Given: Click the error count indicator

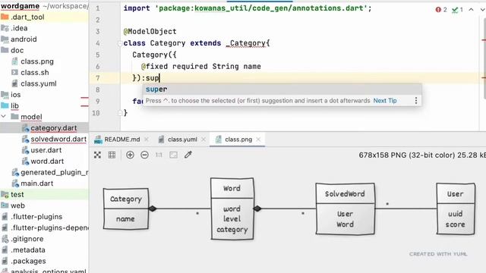Looking at the screenshot, I should pyautogui.click(x=441, y=10).
